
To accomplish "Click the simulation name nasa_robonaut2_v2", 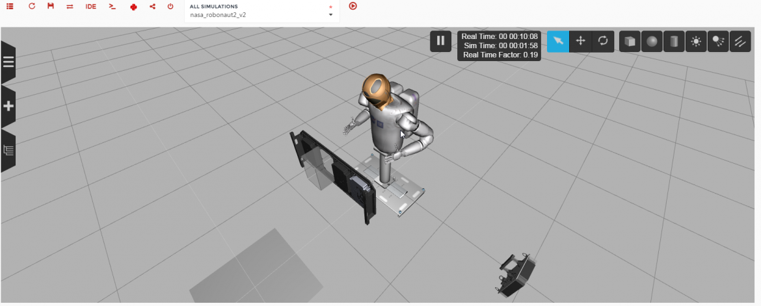I will pos(218,15).
